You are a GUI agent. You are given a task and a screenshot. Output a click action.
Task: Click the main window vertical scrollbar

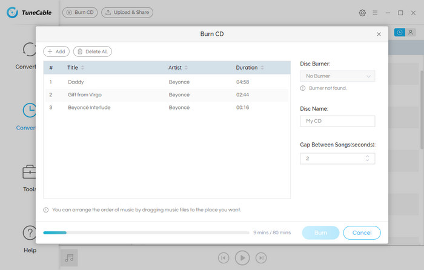[x=422, y=110]
